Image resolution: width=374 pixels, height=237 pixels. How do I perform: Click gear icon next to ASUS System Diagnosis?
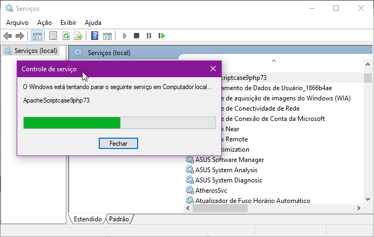[189, 180]
